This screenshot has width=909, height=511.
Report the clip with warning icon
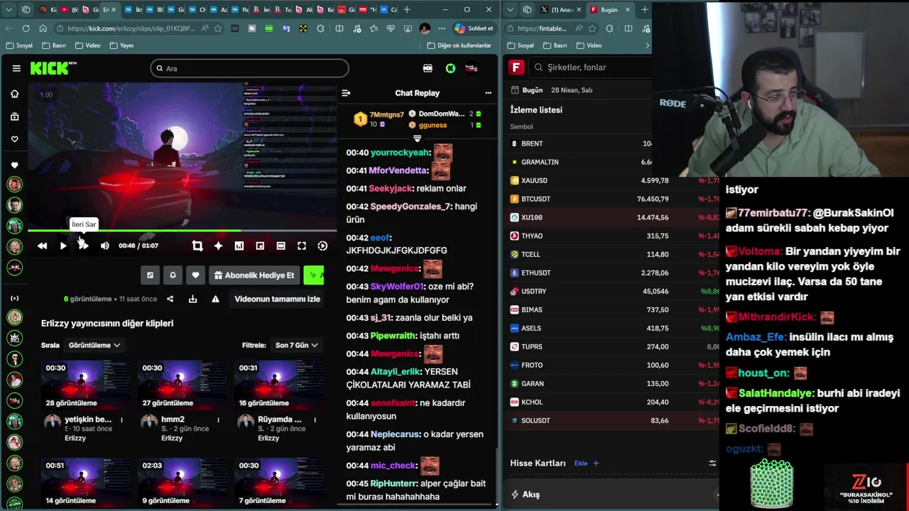point(215,299)
